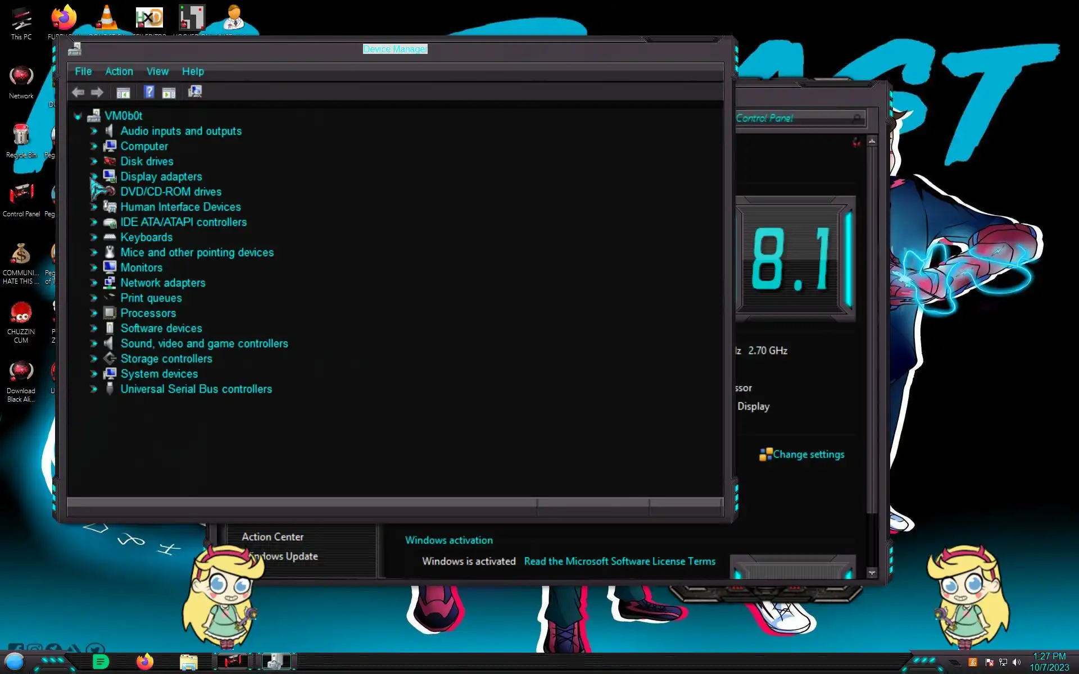Click the Change settings link

point(808,454)
